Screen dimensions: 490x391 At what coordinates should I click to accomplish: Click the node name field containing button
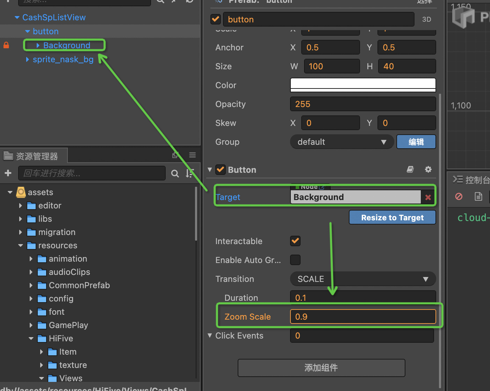point(319,20)
